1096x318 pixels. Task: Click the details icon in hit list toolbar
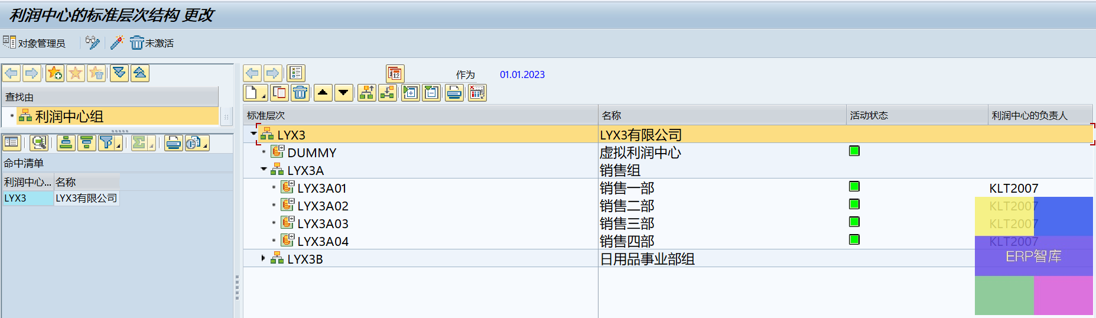pyautogui.click(x=12, y=143)
